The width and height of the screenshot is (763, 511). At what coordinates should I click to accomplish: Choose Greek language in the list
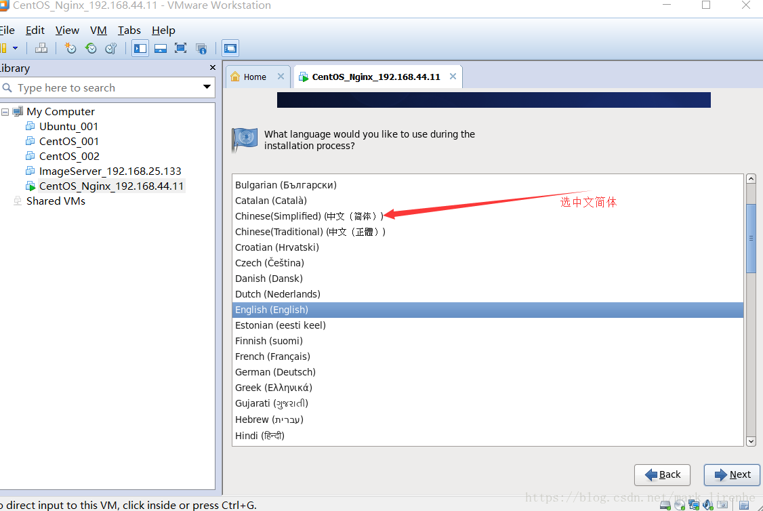tap(488, 388)
